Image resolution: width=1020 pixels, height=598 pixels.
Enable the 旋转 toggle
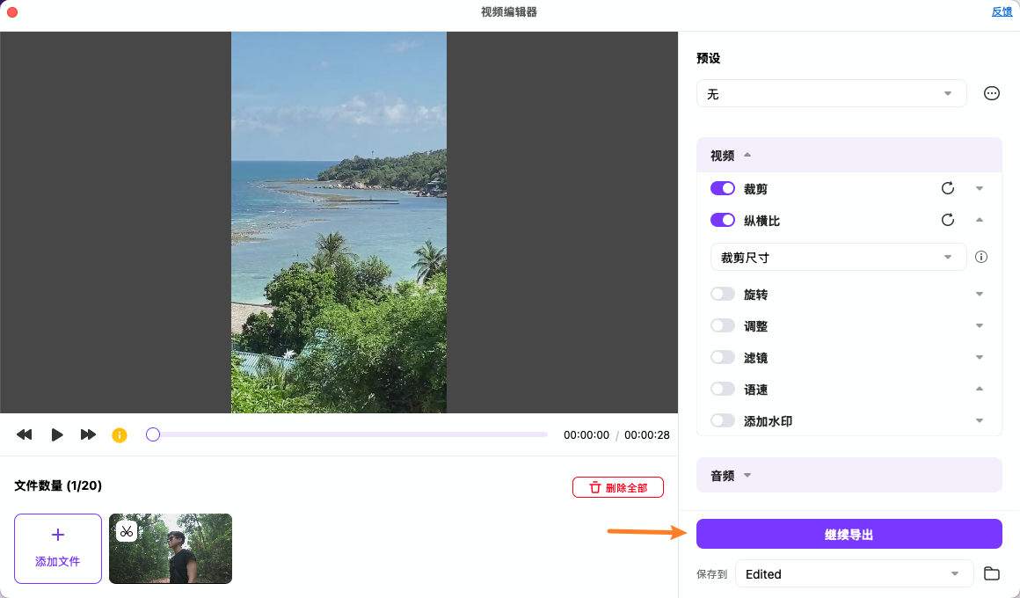(722, 294)
